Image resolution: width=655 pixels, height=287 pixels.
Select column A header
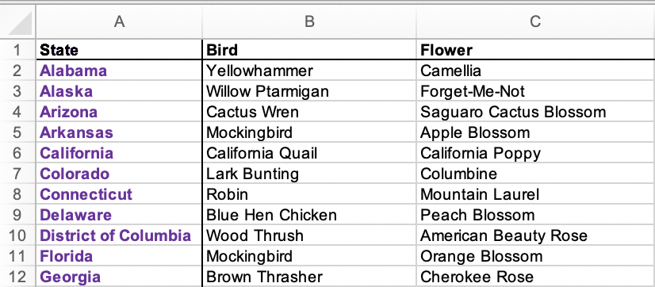tap(119, 21)
